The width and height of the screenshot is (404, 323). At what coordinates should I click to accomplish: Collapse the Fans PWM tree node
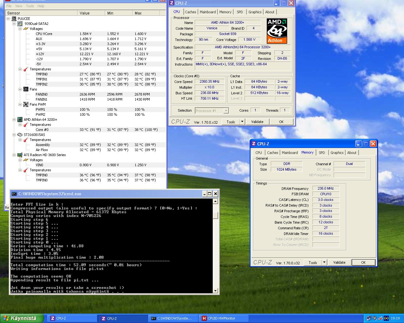pyautogui.click(x=20, y=104)
